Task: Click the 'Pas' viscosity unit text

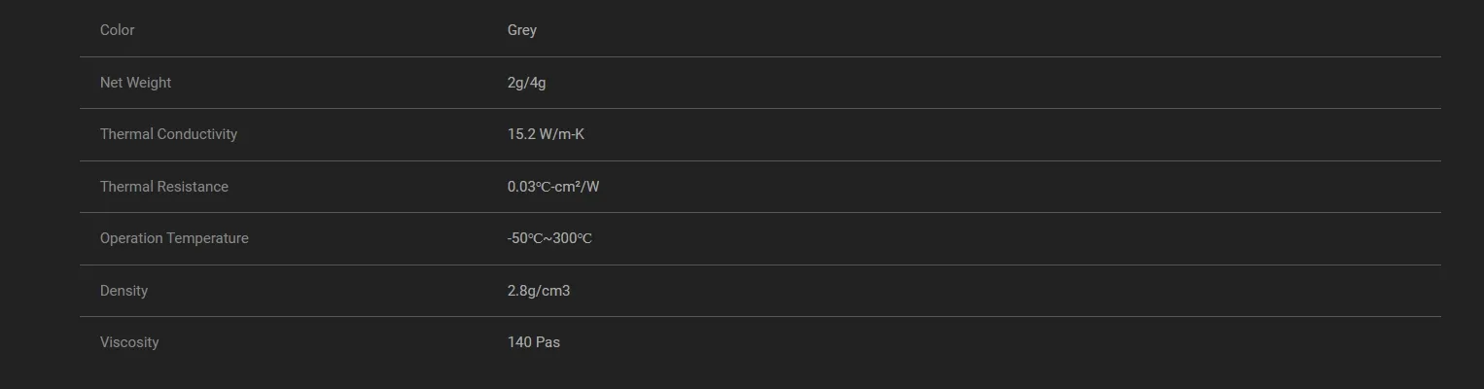Action: 548,342
